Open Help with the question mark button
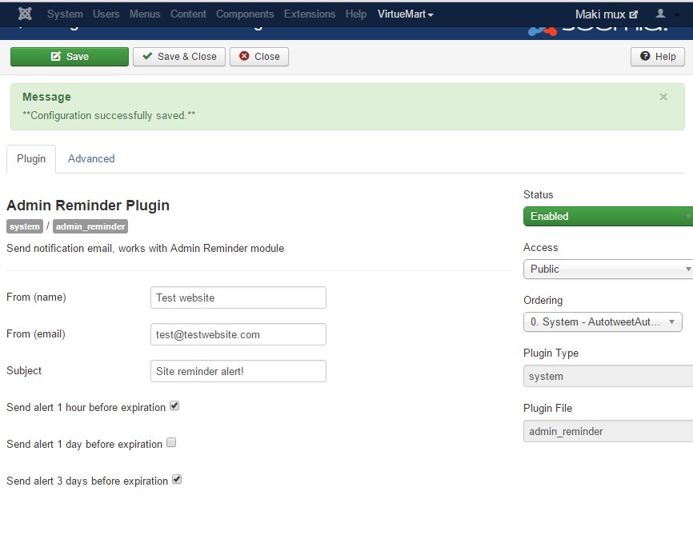 tap(657, 57)
